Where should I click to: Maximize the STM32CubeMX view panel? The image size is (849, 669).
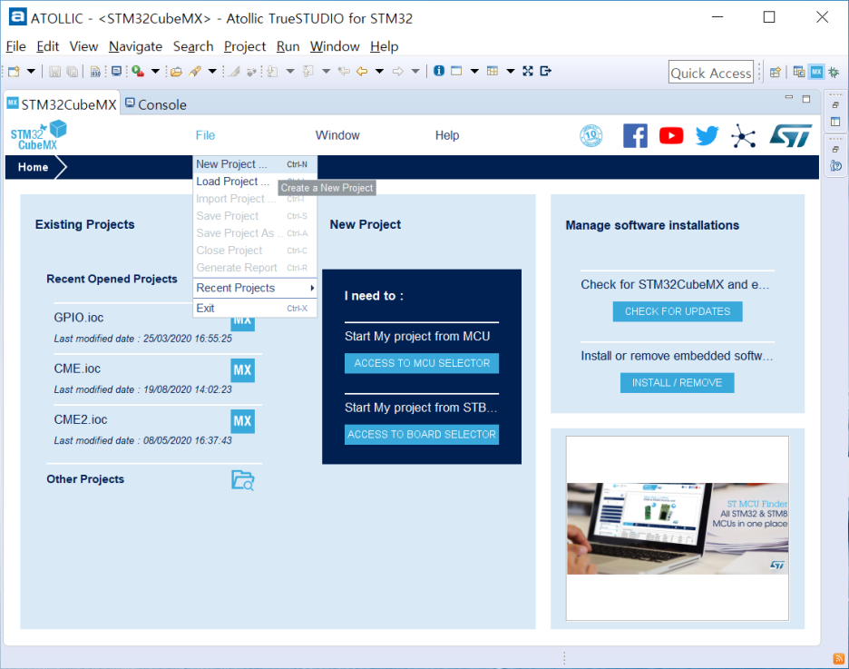click(x=806, y=99)
